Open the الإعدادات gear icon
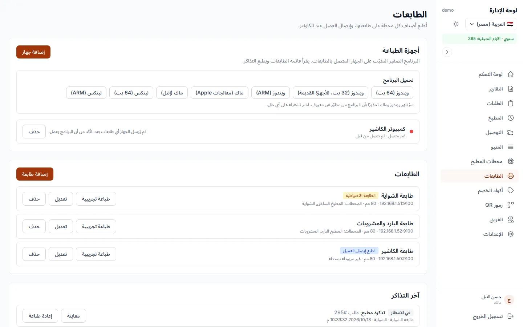The width and height of the screenshot is (523, 327). [x=511, y=234]
